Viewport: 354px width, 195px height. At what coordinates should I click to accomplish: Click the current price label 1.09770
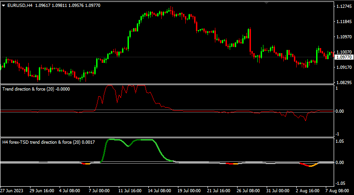click(344, 57)
